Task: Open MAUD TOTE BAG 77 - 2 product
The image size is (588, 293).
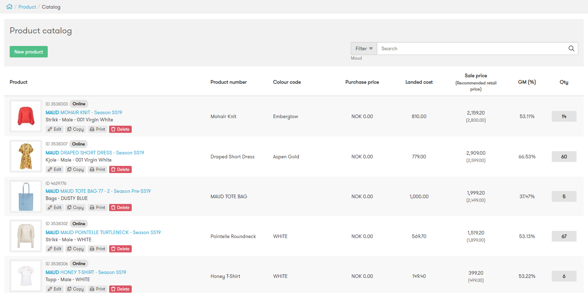Action: click(x=98, y=191)
